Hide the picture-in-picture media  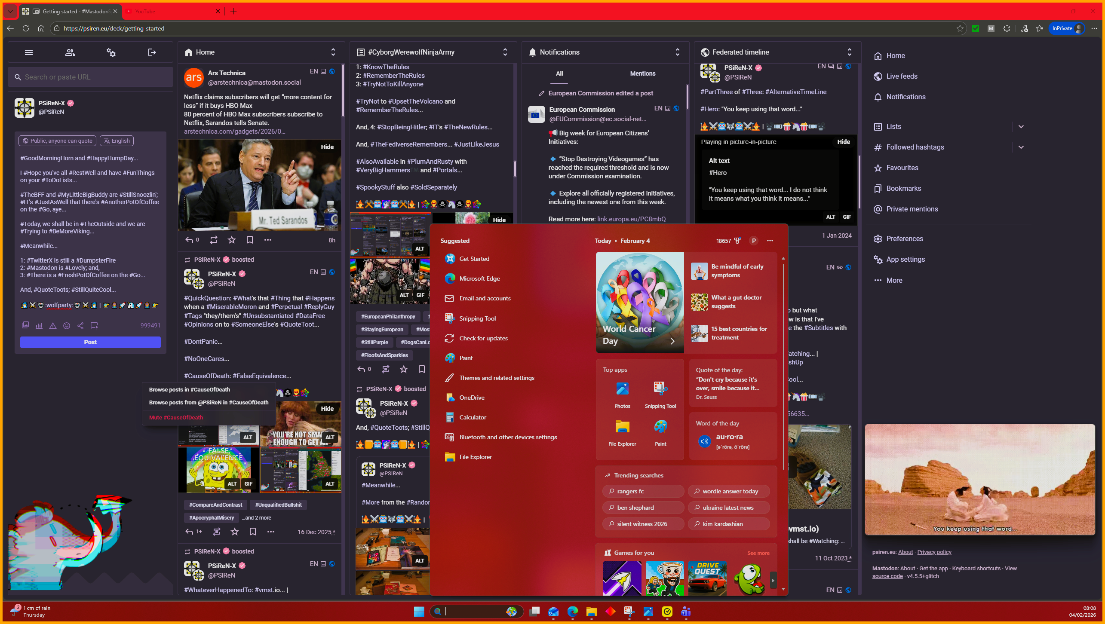point(843,142)
